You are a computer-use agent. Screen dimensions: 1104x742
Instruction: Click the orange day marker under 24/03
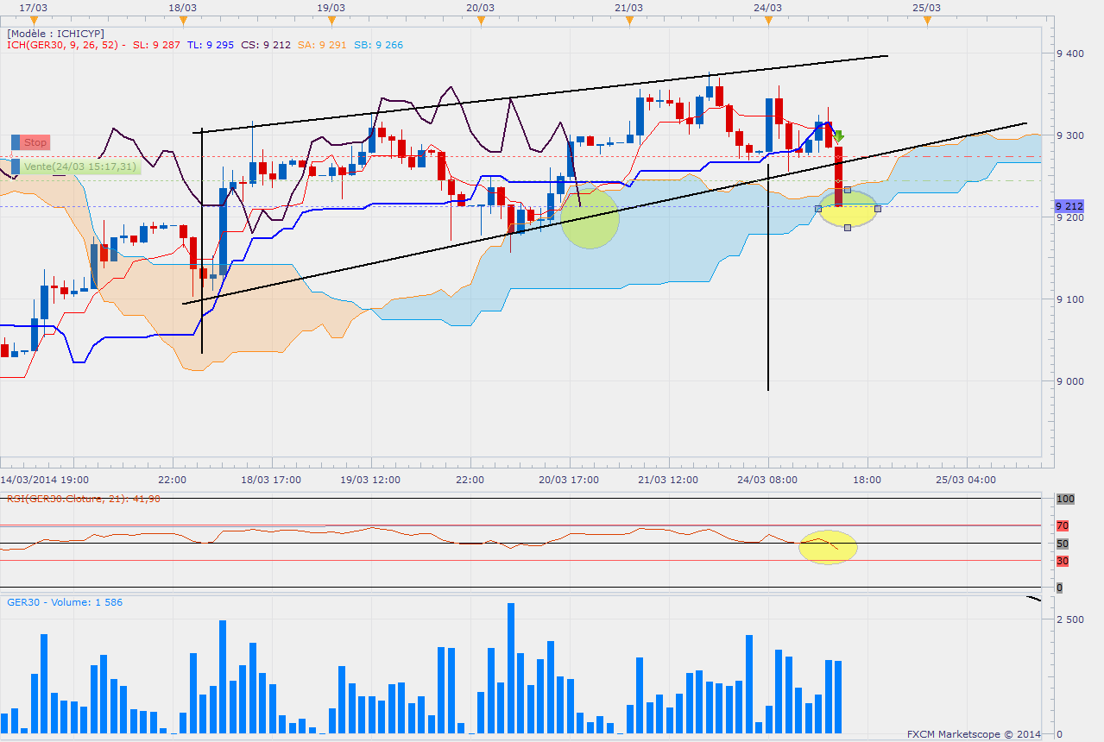(x=768, y=20)
